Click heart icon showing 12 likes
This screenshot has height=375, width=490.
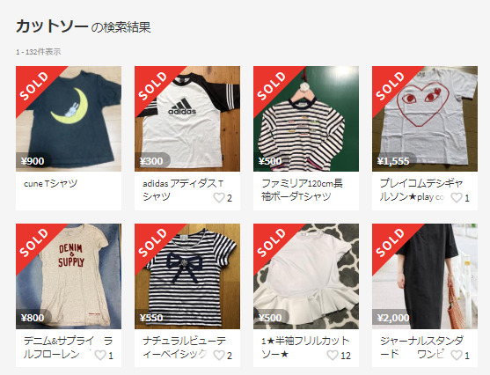(333, 355)
